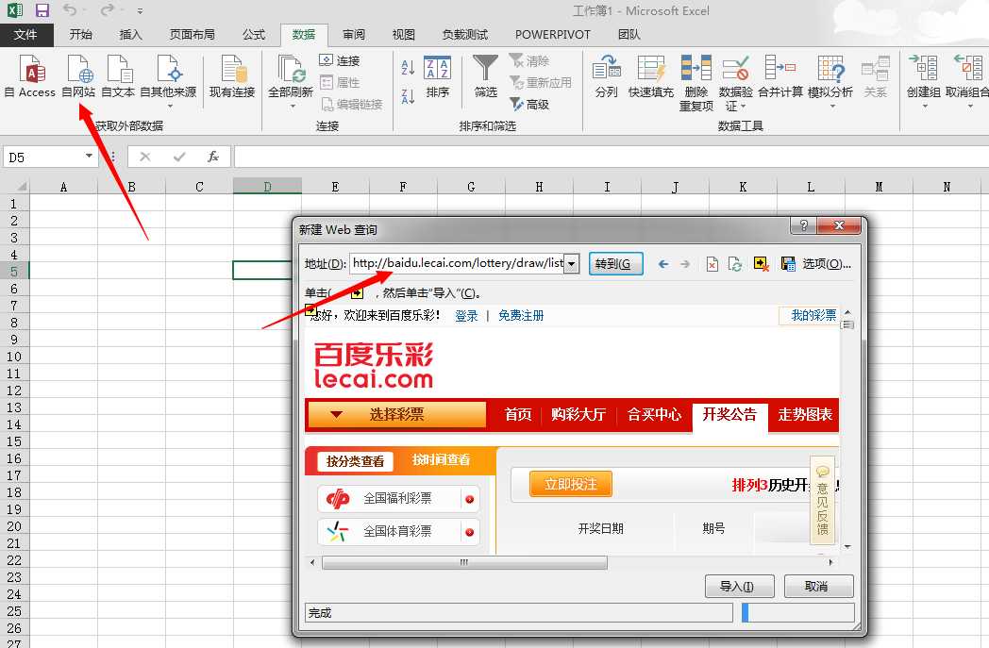
Task: Click the Login (登录) link
Action: (467, 316)
